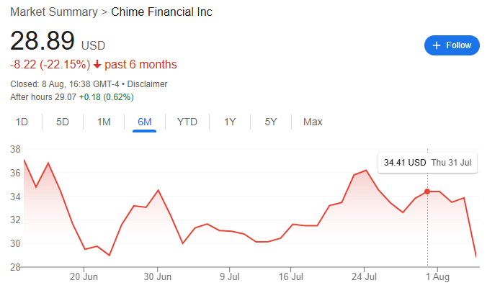Show the 1Y chart range
The image size is (500, 293).
[230, 122]
